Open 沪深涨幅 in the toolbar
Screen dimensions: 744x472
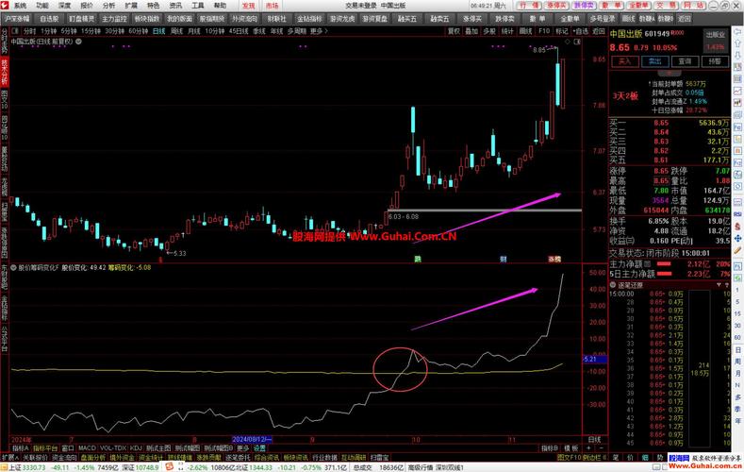tap(17, 19)
